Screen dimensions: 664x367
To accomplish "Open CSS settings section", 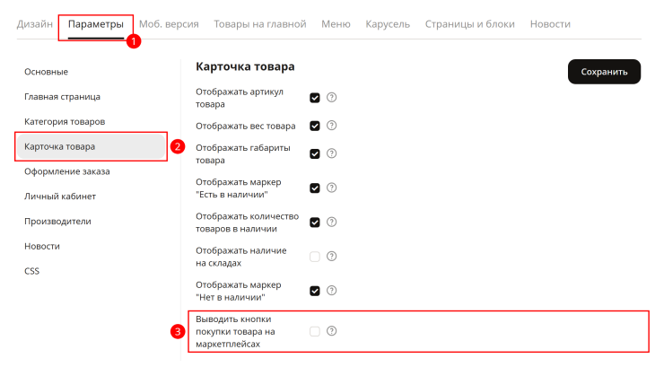I will click(31, 271).
